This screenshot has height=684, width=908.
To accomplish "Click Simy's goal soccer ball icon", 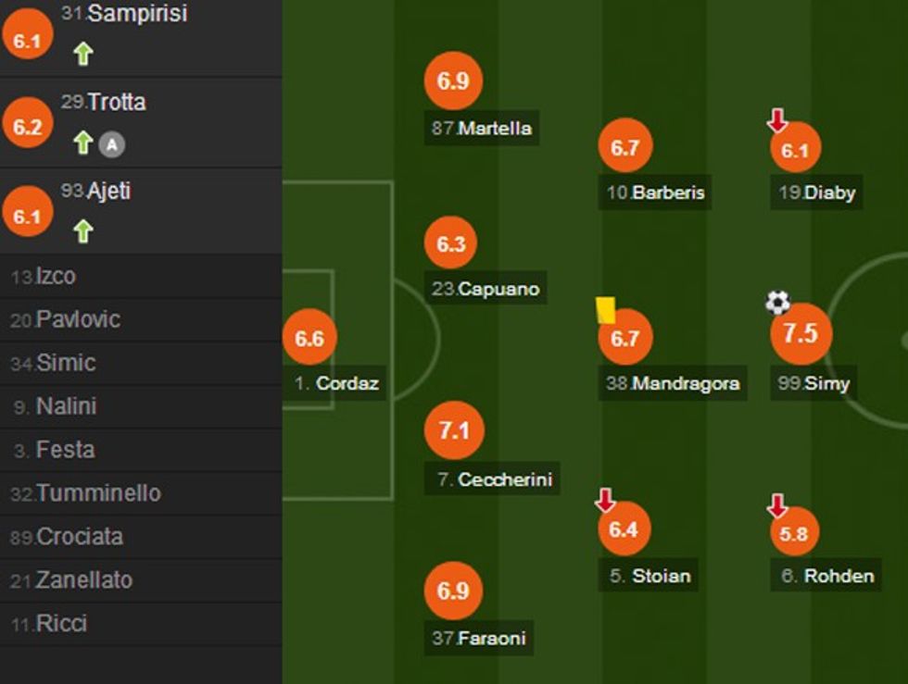I will pos(778,303).
